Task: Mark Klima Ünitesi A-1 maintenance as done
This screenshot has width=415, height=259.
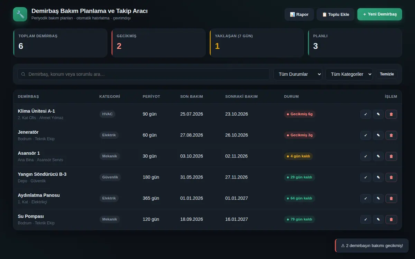Action: [x=366, y=114]
